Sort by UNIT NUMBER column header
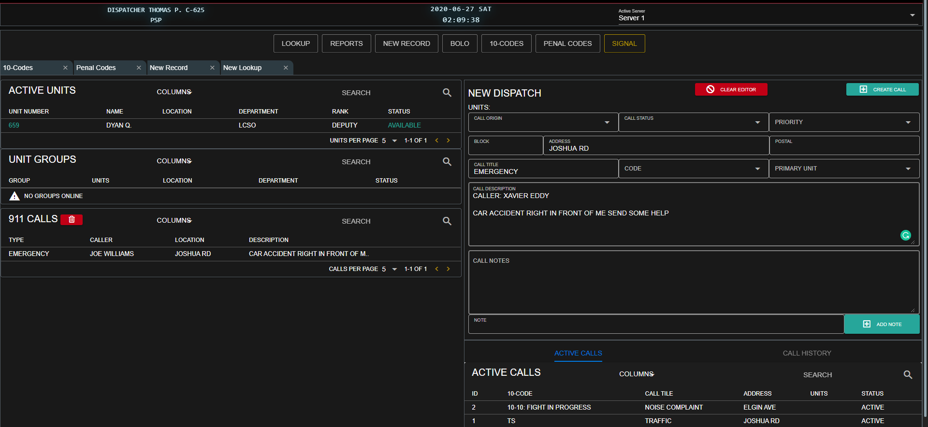The height and width of the screenshot is (427, 928). [x=29, y=112]
